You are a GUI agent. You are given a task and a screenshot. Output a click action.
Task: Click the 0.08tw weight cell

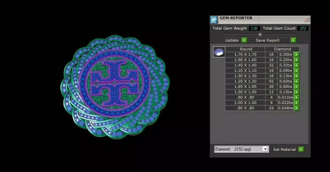click(285, 70)
